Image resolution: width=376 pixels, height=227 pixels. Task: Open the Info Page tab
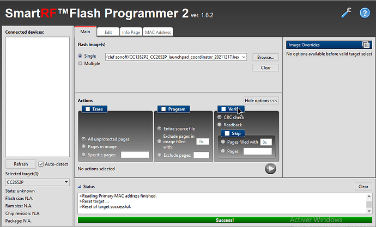point(131,32)
